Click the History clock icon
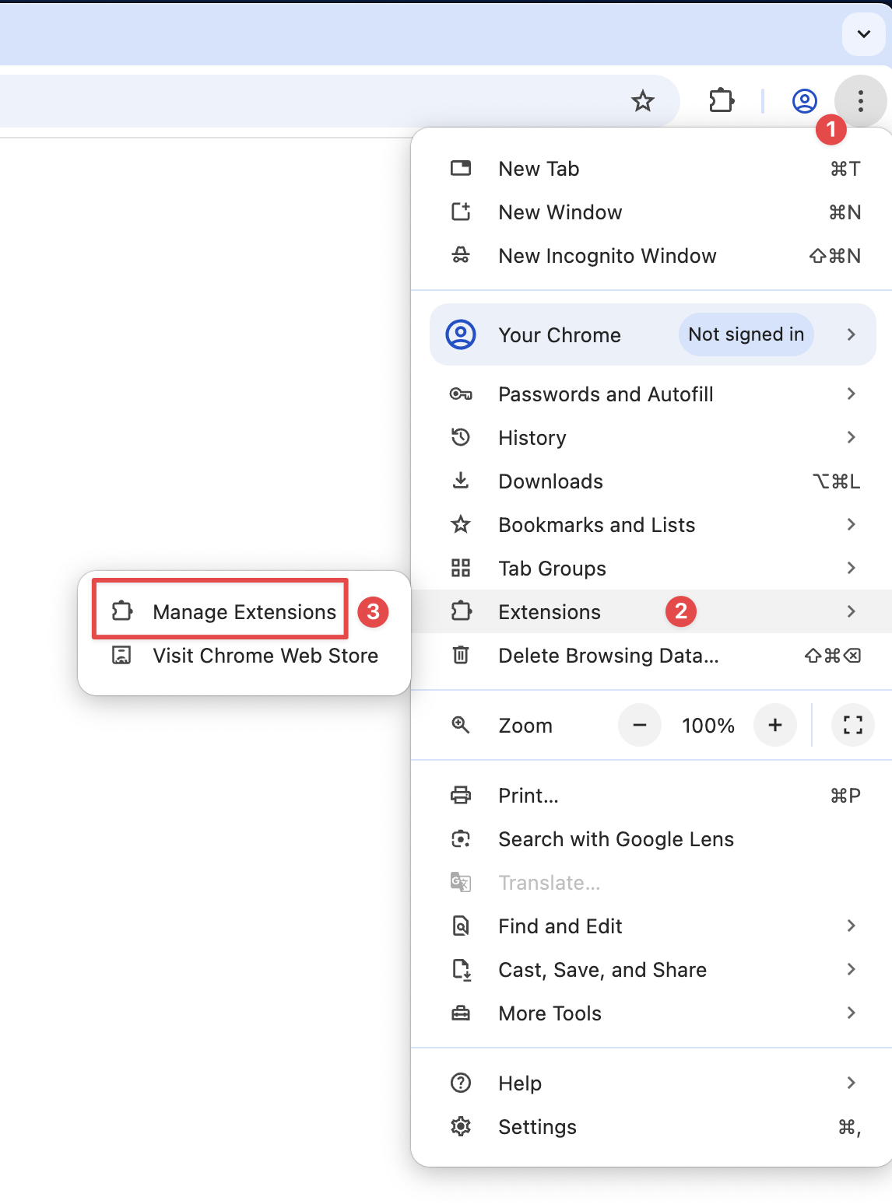 pyautogui.click(x=461, y=438)
